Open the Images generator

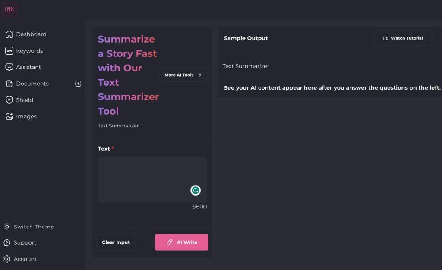tap(27, 116)
